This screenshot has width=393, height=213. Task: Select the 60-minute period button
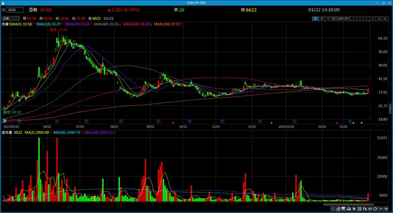pos(385,19)
